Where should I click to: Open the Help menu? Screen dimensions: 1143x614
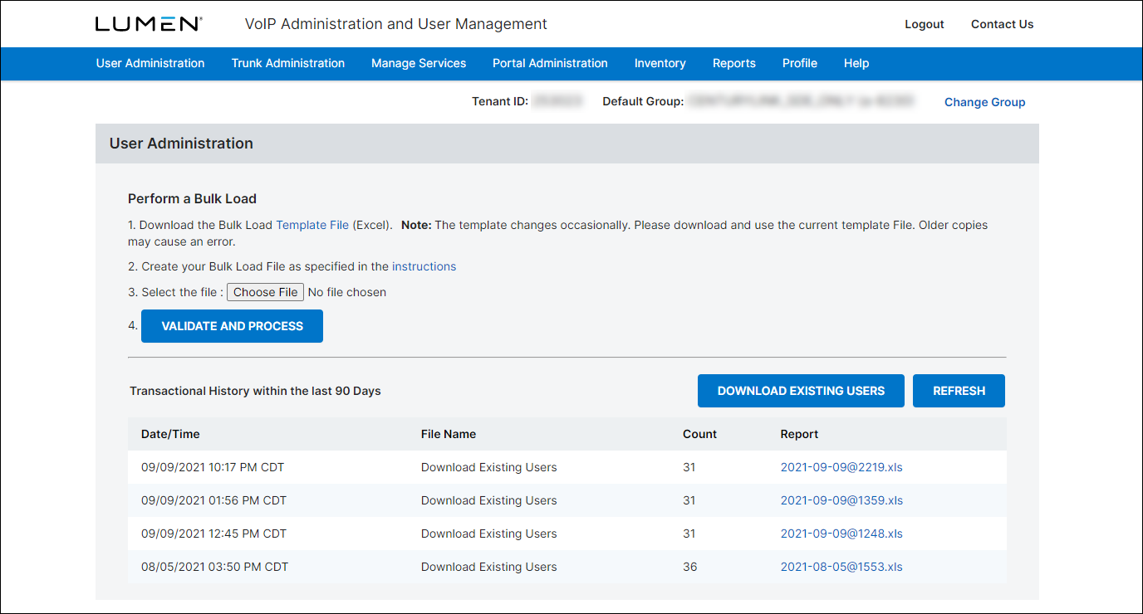pos(856,63)
